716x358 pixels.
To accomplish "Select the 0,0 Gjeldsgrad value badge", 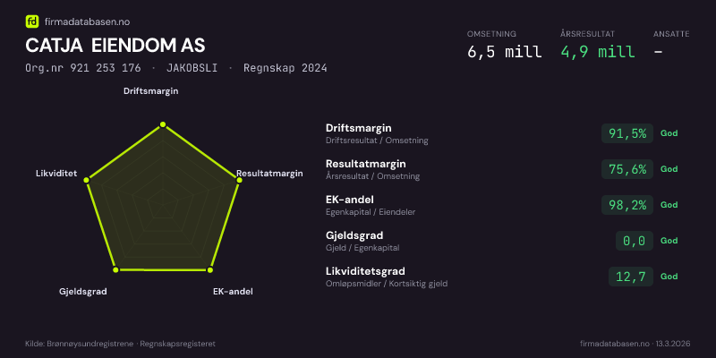I will [x=635, y=241].
